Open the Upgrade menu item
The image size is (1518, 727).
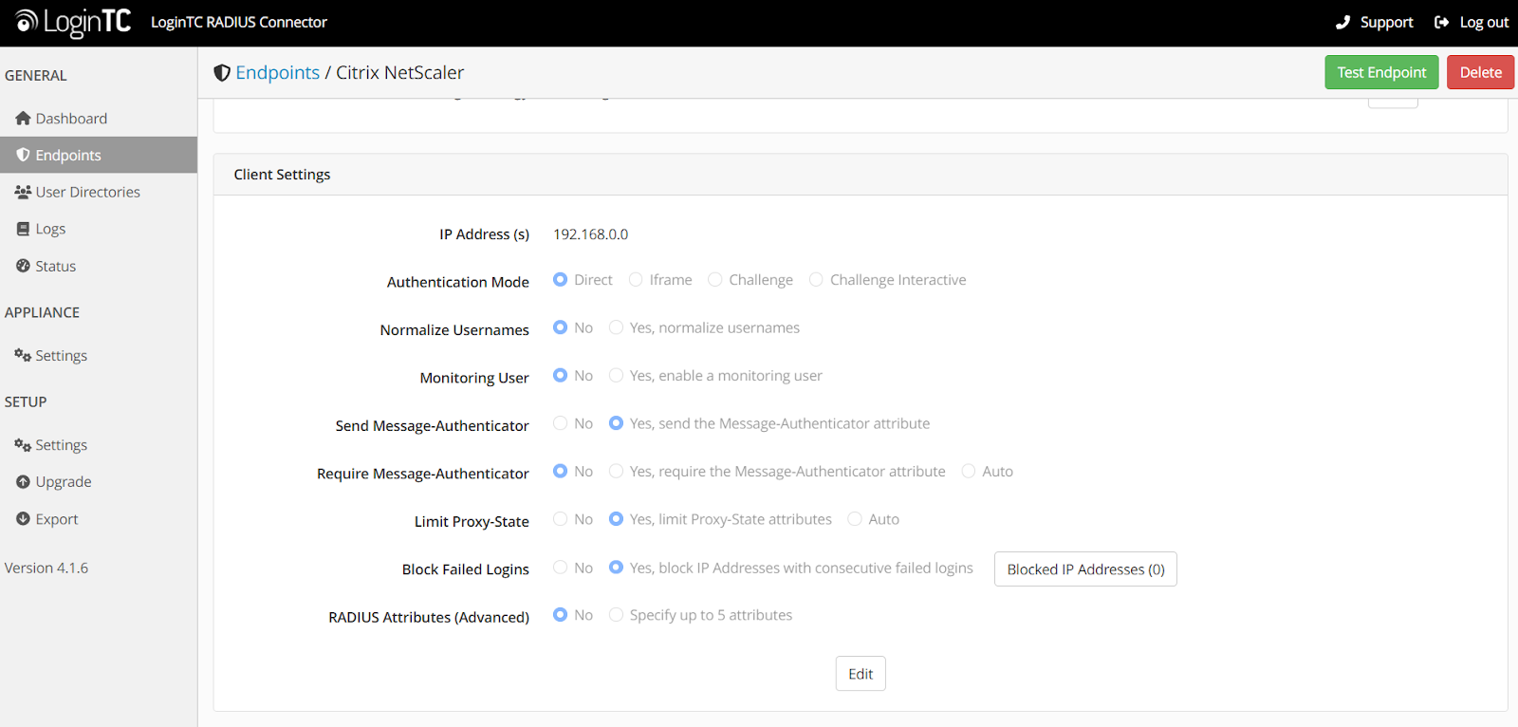(x=99, y=482)
